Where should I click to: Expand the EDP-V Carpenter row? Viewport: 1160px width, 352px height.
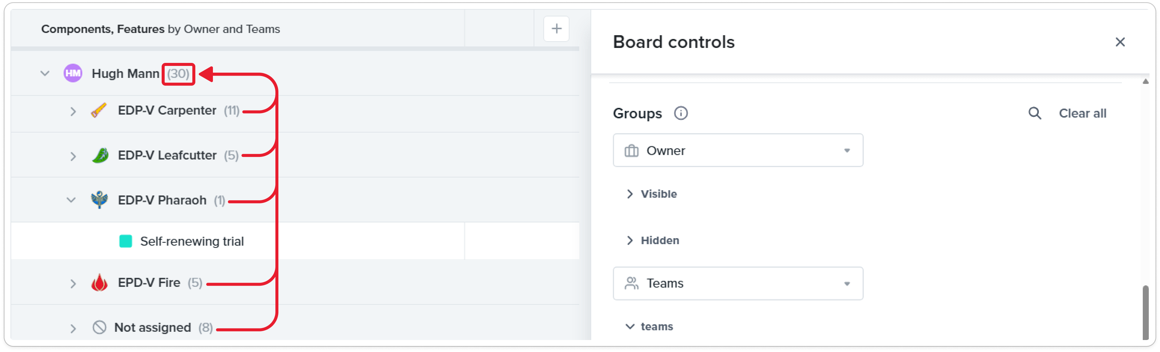[x=73, y=111]
